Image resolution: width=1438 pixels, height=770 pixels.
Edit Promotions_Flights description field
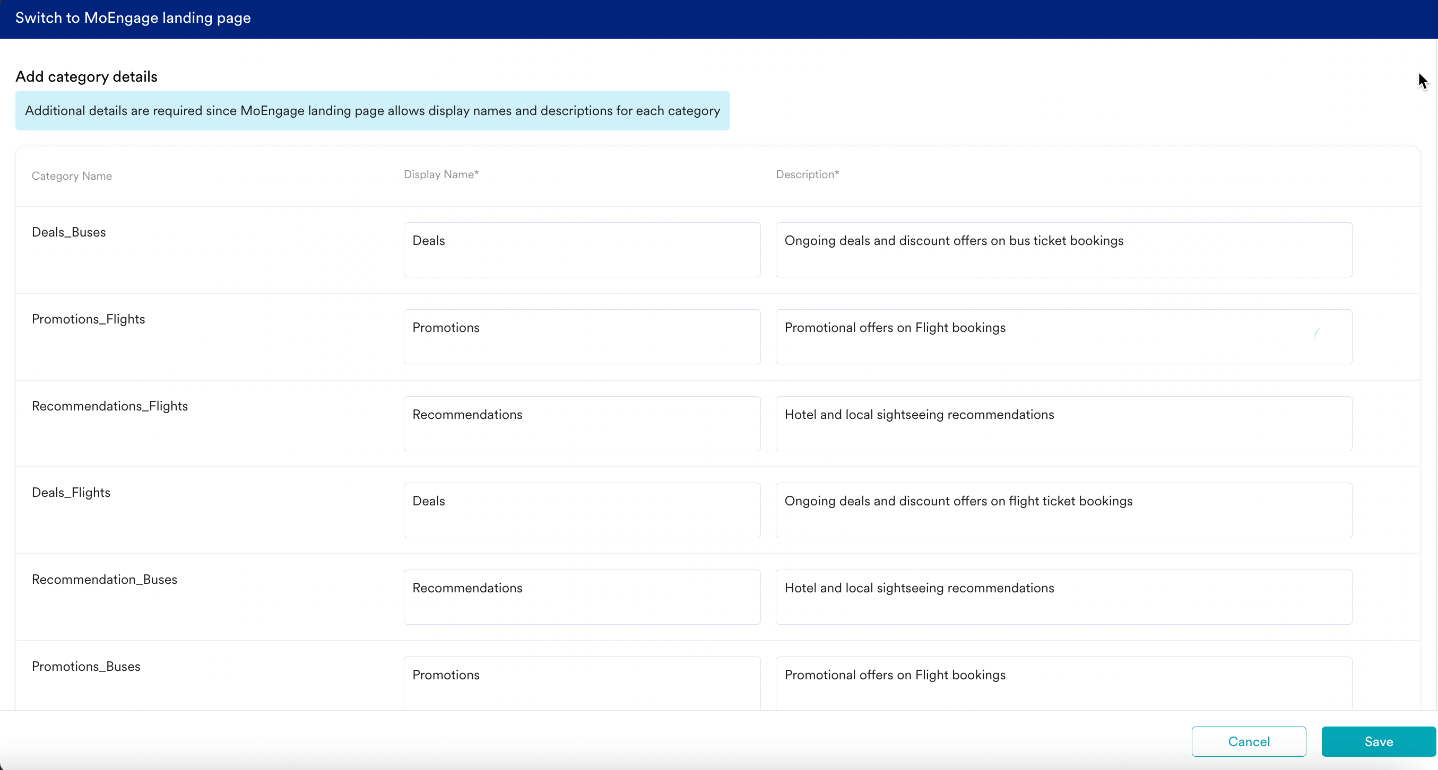[1063, 336]
